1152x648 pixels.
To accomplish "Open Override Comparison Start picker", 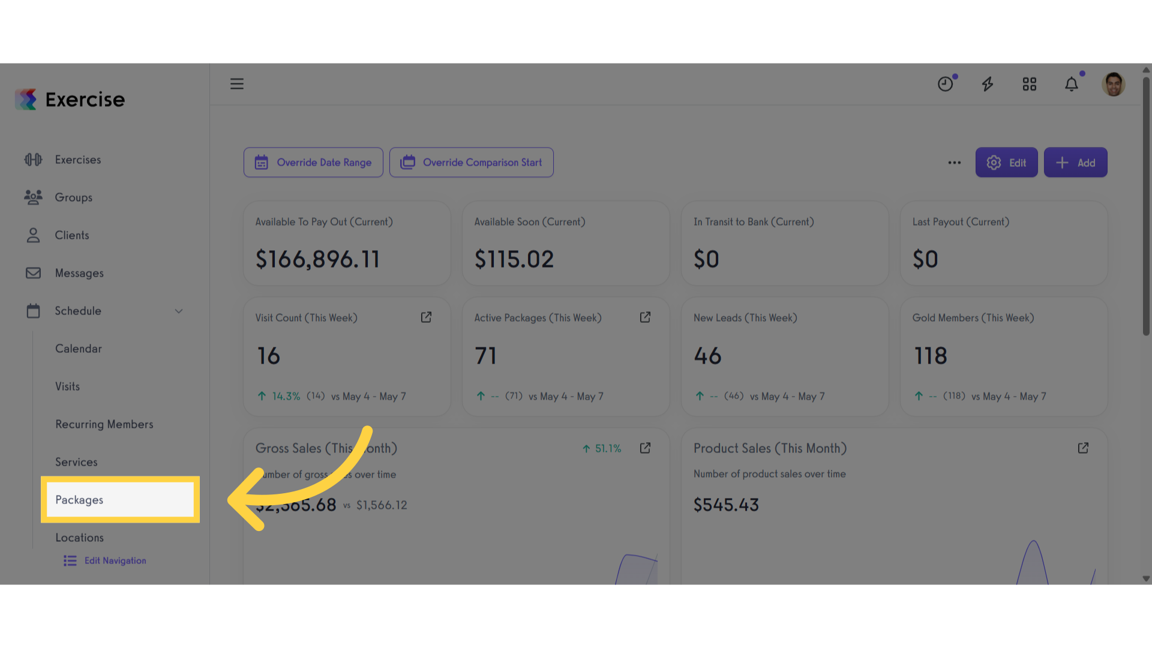I will 472,163.
